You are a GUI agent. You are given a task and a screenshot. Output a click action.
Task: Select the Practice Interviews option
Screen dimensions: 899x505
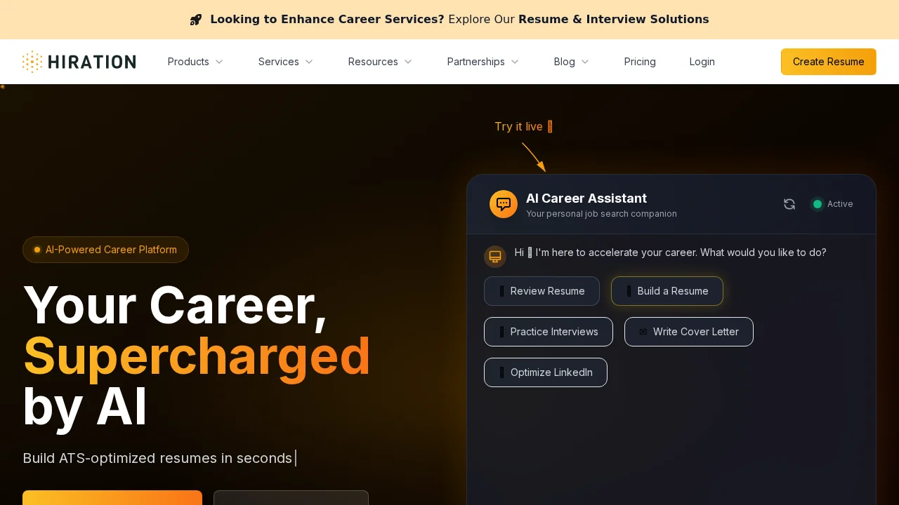tap(548, 332)
